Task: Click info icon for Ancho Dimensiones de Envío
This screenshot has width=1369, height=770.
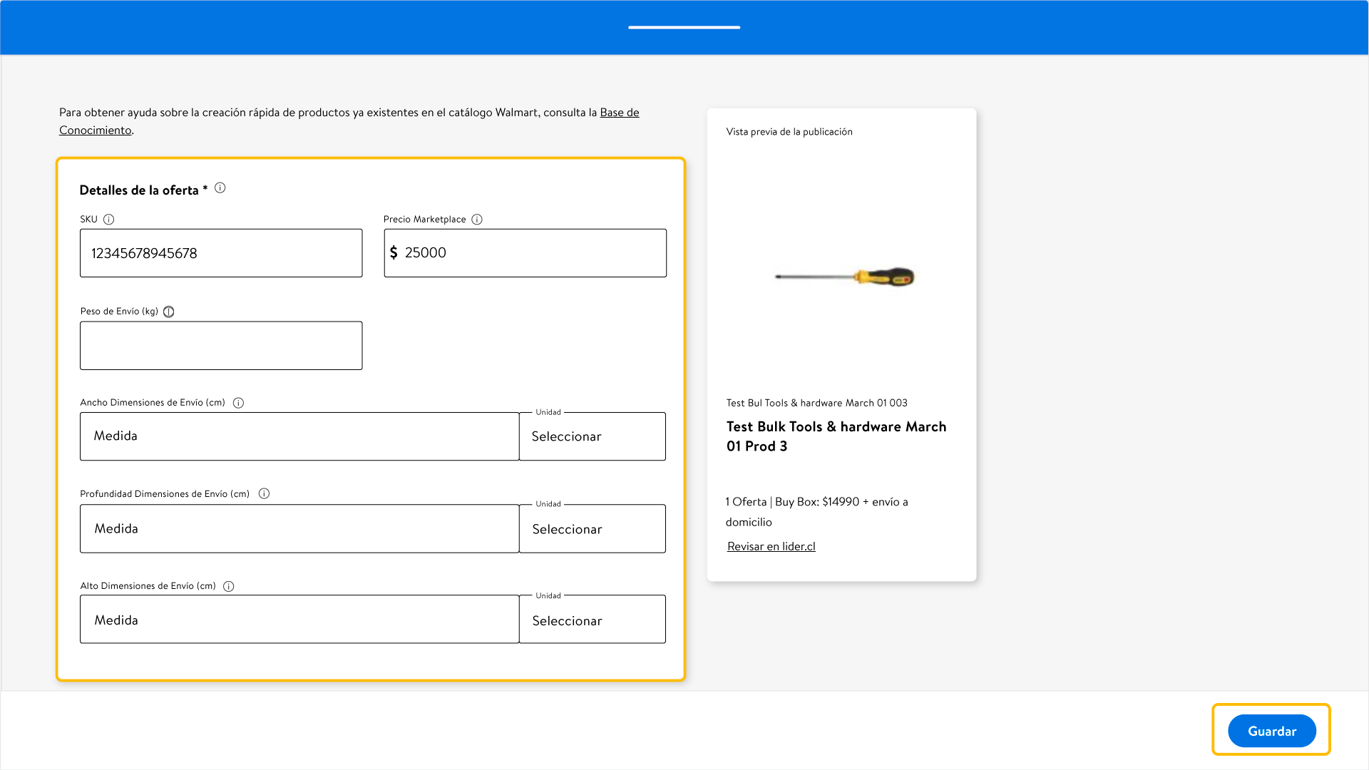Action: pos(239,403)
